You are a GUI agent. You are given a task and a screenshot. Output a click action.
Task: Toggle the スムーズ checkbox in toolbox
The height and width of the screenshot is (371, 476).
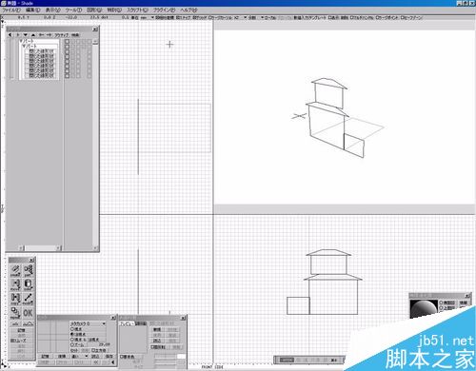(18, 341)
